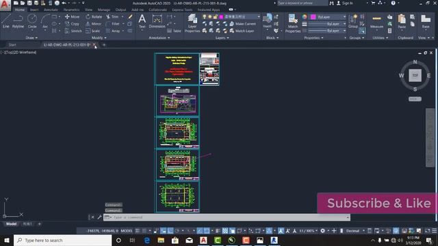Select the Dimension tool
The height and width of the screenshot is (246, 438).
[157, 21]
